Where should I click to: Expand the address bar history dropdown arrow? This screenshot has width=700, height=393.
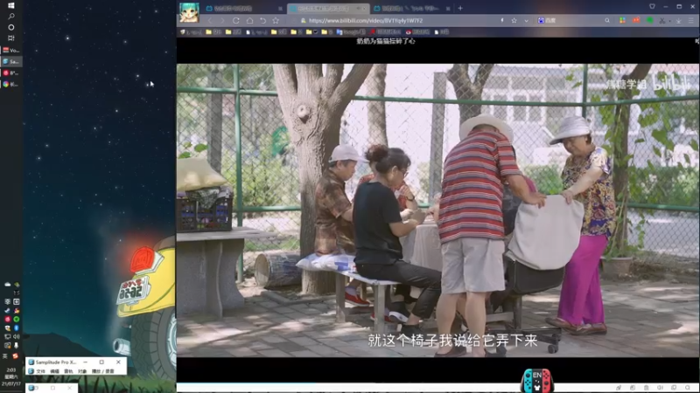click(x=527, y=20)
